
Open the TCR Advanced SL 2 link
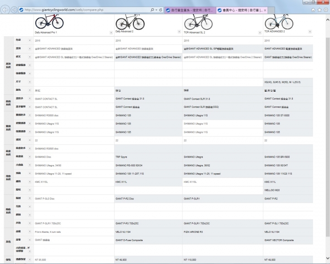click(x=194, y=33)
